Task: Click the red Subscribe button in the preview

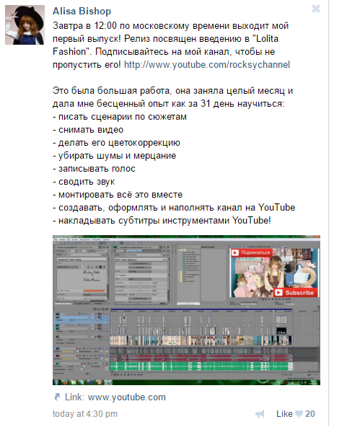Action: [x=295, y=292]
